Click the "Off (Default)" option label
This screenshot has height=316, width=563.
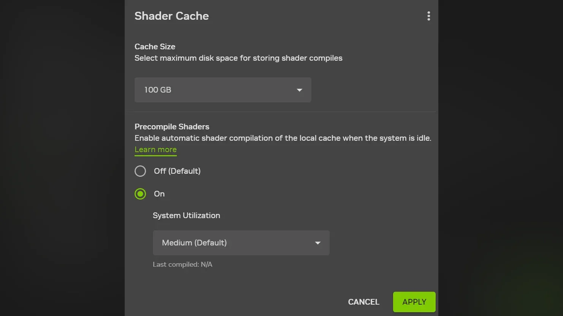(177, 171)
